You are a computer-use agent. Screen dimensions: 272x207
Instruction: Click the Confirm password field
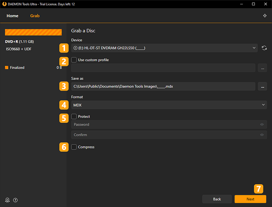[169, 135]
